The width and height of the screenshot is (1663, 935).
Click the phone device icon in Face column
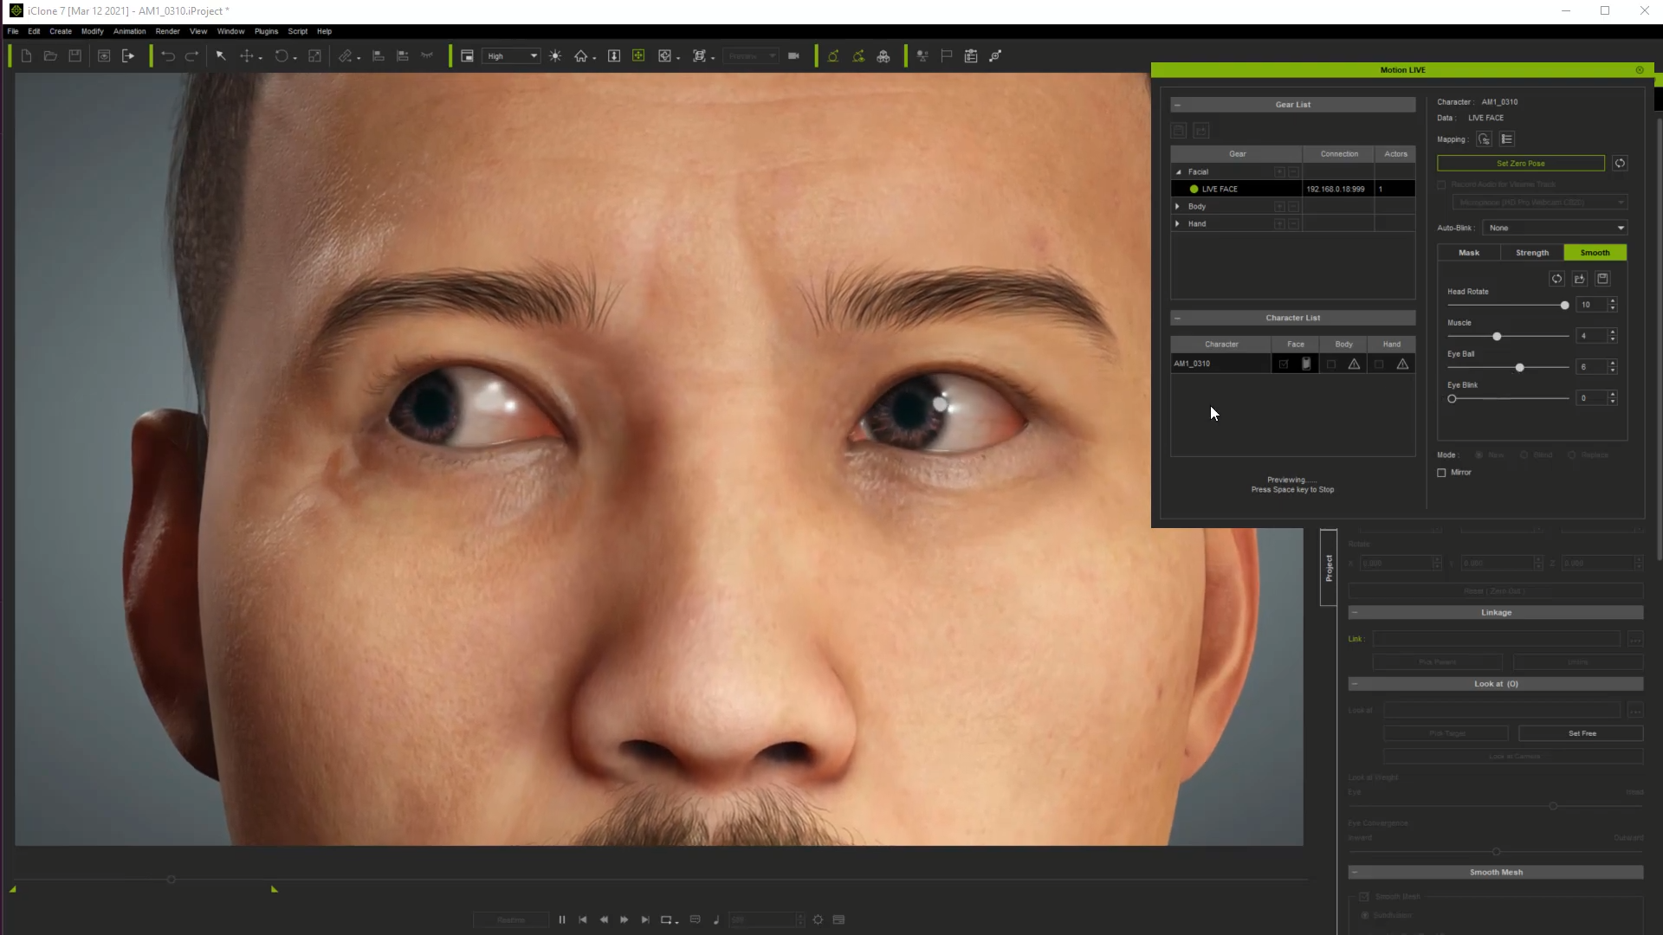click(1306, 364)
